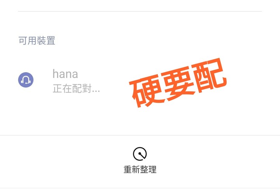
Task: Tap the 正在配對... pairing status text
Action: pos(76,88)
